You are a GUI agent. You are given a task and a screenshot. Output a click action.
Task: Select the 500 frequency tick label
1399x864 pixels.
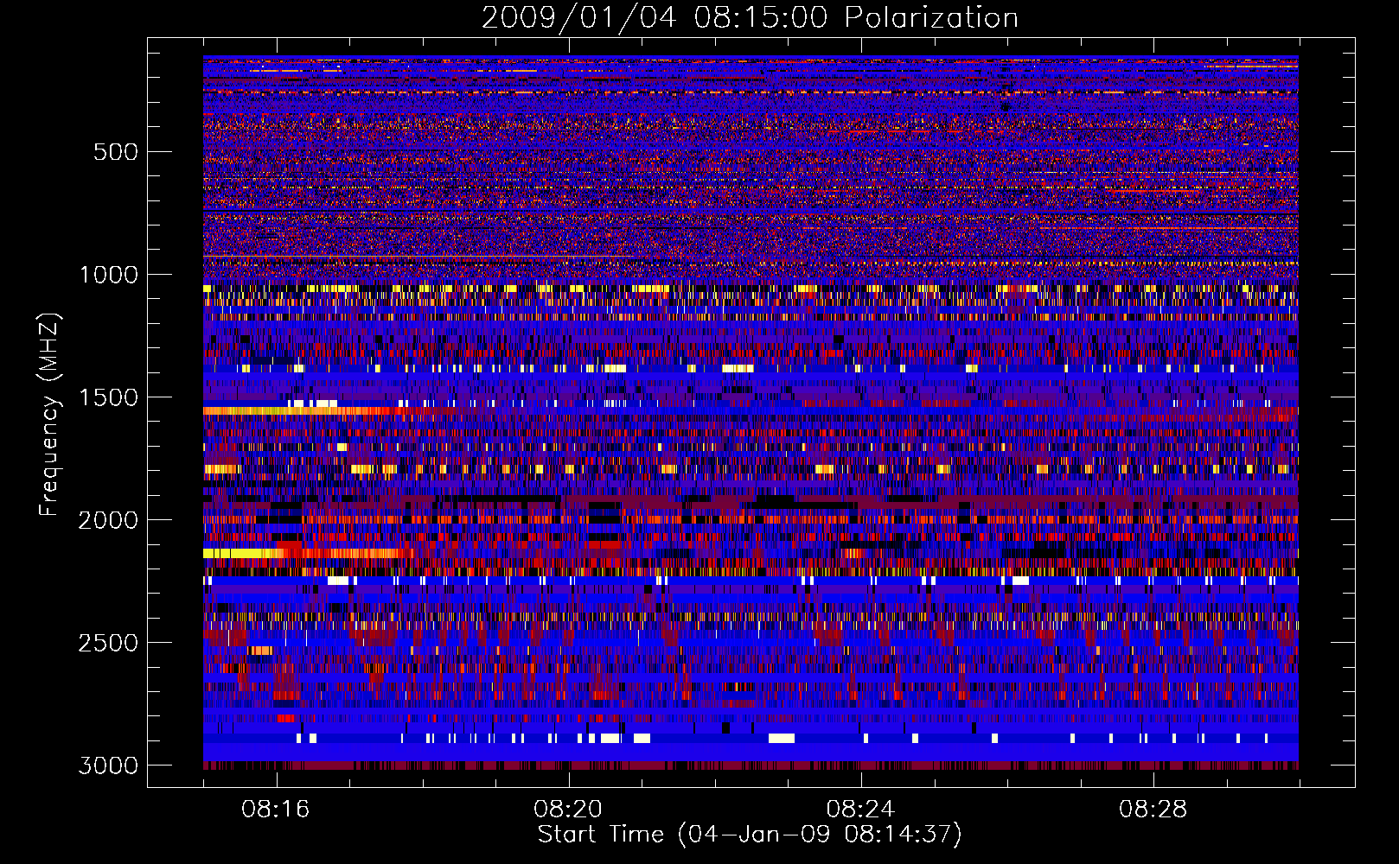116,152
